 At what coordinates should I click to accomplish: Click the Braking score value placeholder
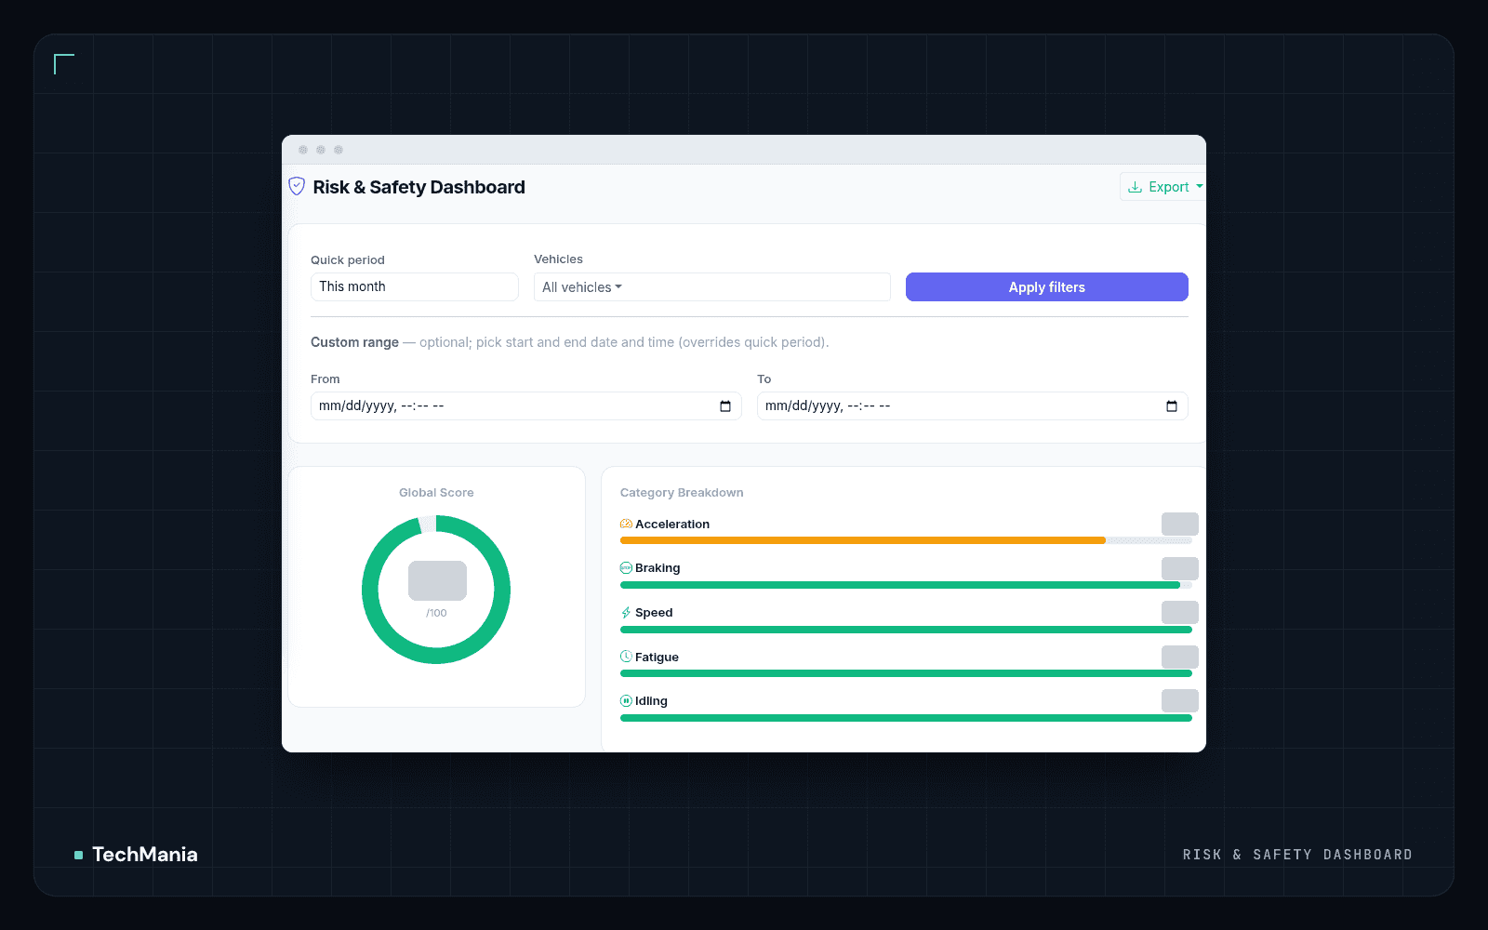pyautogui.click(x=1180, y=568)
